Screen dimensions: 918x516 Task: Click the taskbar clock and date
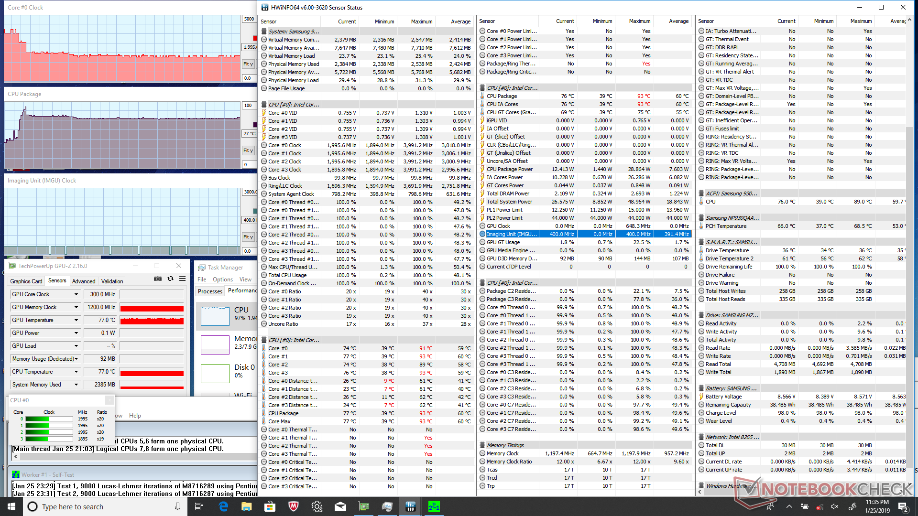[877, 506]
